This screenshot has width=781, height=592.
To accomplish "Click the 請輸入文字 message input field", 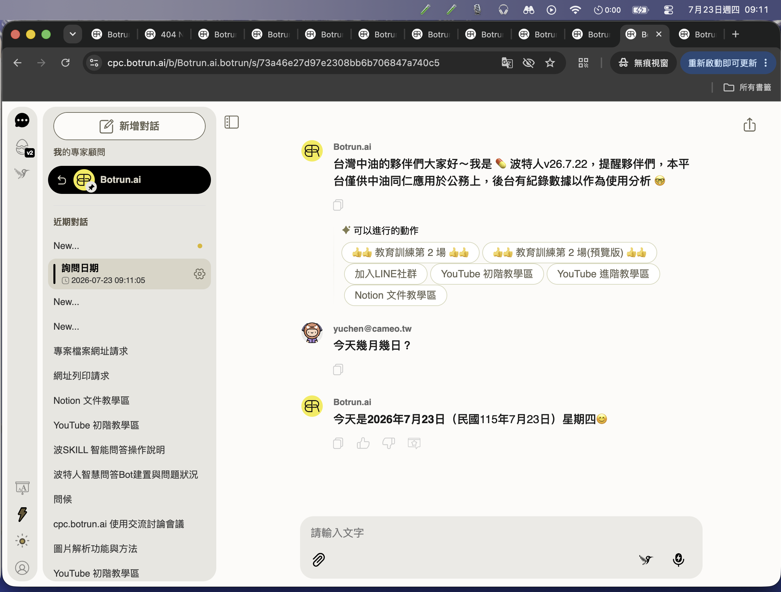I will 501,533.
